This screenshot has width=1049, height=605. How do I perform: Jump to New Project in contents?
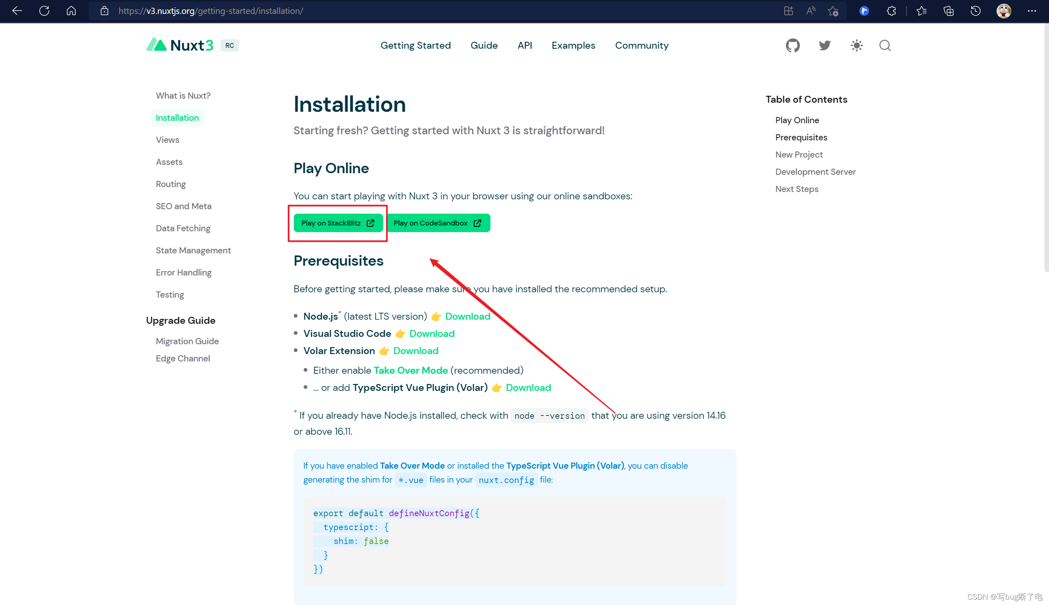799,154
